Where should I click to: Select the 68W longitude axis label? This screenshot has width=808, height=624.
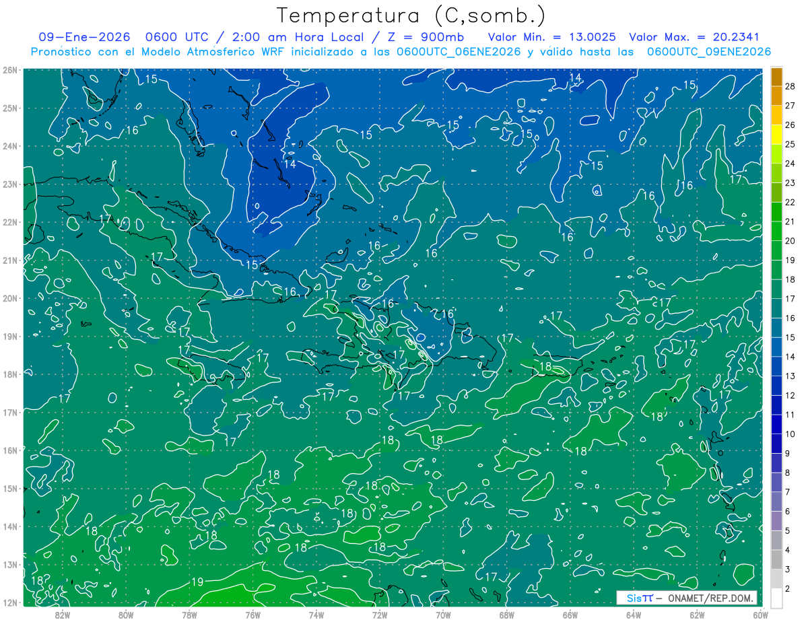pyautogui.click(x=507, y=615)
